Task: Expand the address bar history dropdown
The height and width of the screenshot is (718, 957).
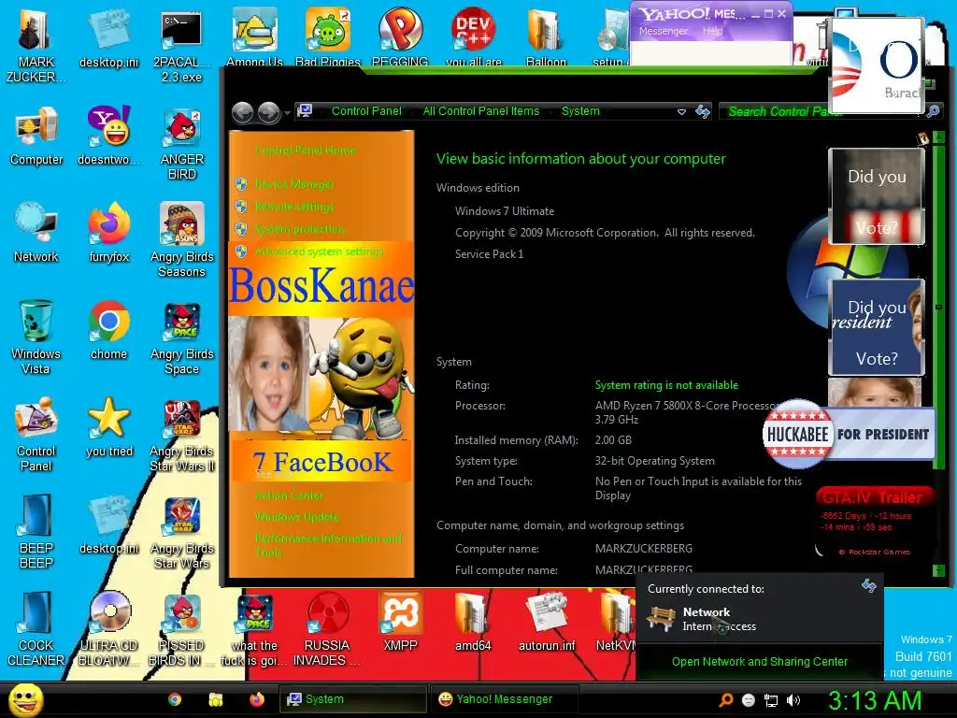Action: (x=681, y=112)
